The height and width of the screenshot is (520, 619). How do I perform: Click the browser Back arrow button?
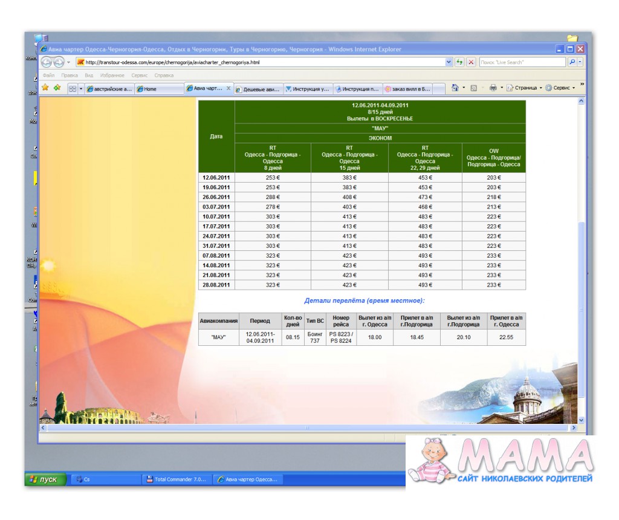47,62
